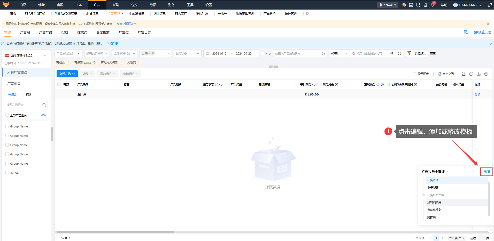Tick the 显示图表 checkbox
This screenshot has height=241, width=494.
(x=414, y=74)
